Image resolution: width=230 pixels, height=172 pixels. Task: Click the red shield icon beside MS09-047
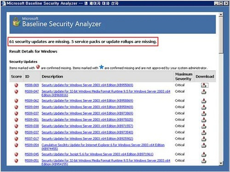pyautogui.click(x=16, y=92)
